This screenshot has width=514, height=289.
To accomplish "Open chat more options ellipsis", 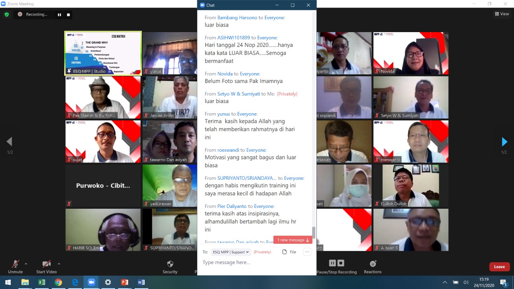I will 307,252.
